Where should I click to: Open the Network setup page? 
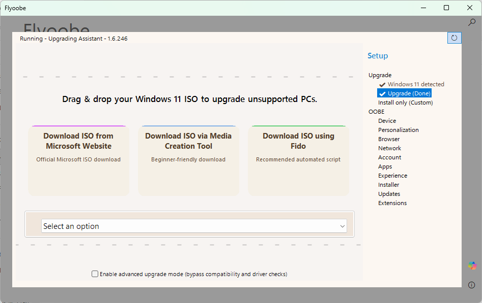tap(389, 148)
